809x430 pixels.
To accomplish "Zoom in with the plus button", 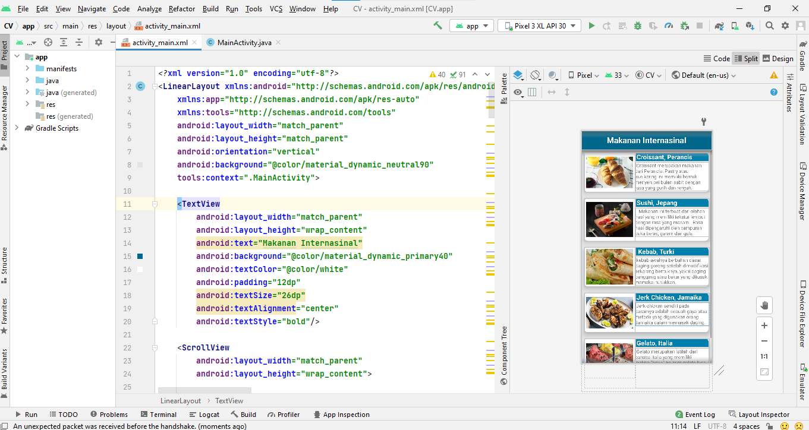I will coord(764,325).
